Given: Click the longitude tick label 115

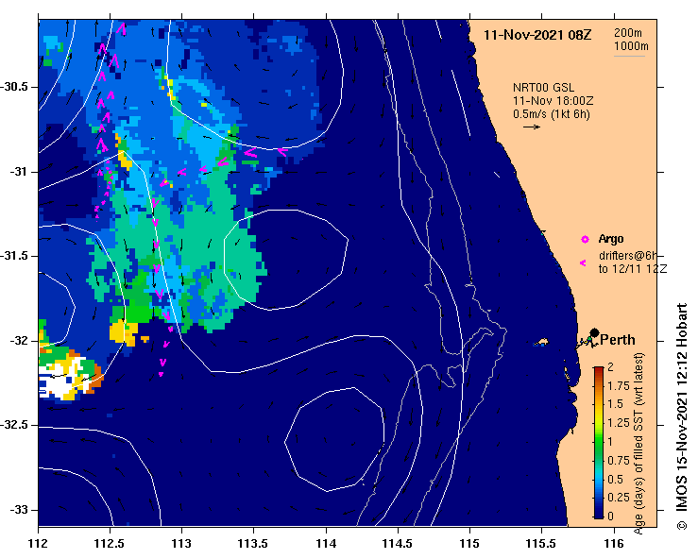Looking at the screenshot, I should [469, 544].
